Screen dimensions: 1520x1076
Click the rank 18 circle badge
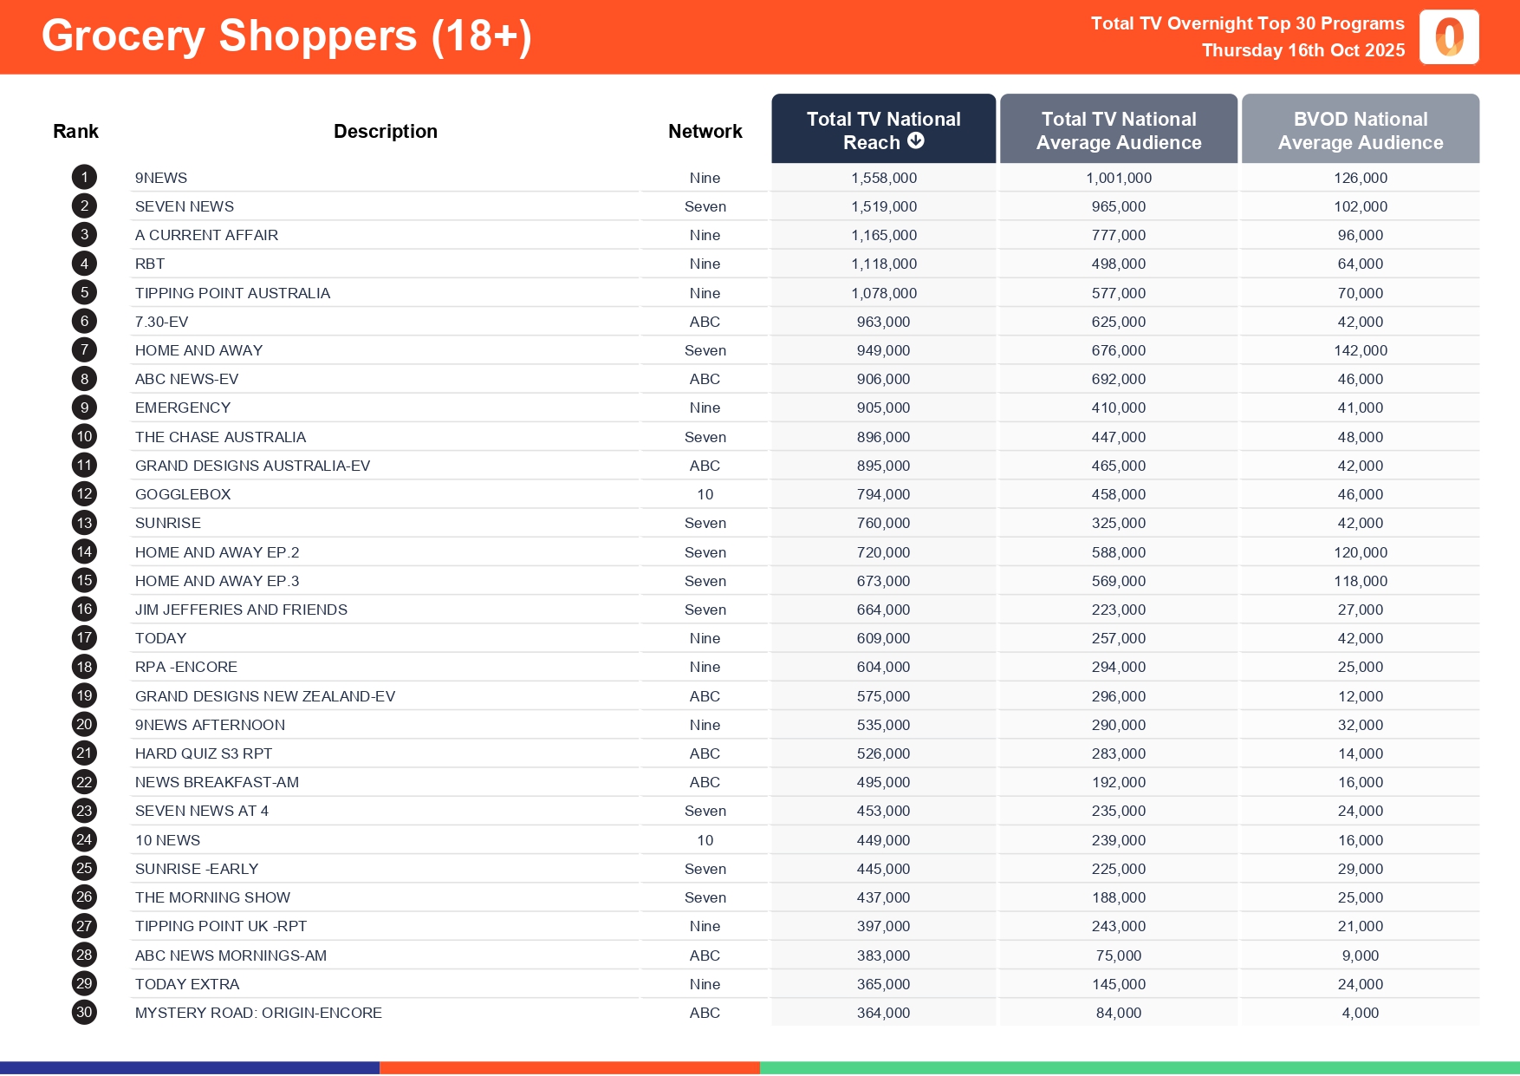tap(84, 667)
